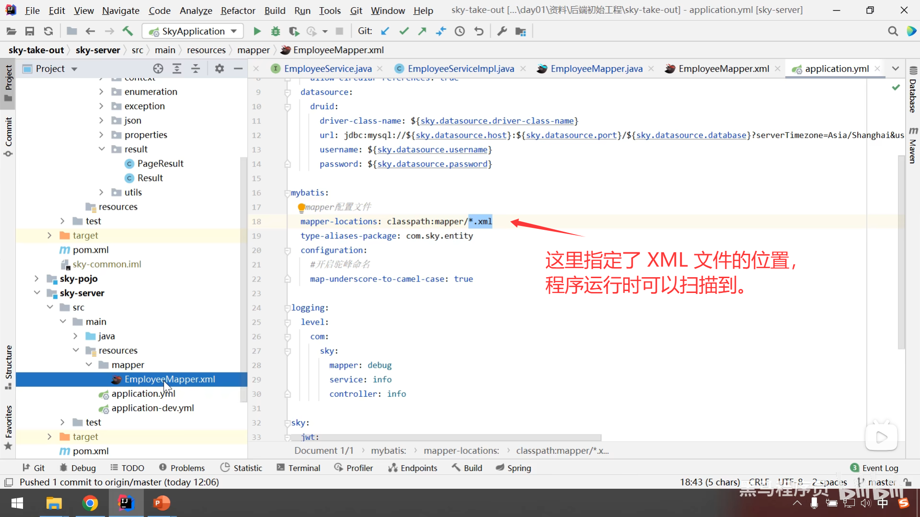Open the Terminal tool window button
The width and height of the screenshot is (920, 517).
click(298, 468)
